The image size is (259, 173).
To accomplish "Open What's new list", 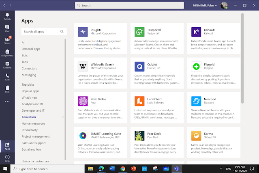I will tap(30, 97).
